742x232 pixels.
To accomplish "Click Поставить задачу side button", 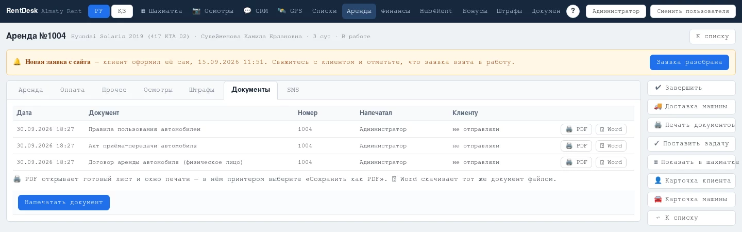I will [x=691, y=144].
